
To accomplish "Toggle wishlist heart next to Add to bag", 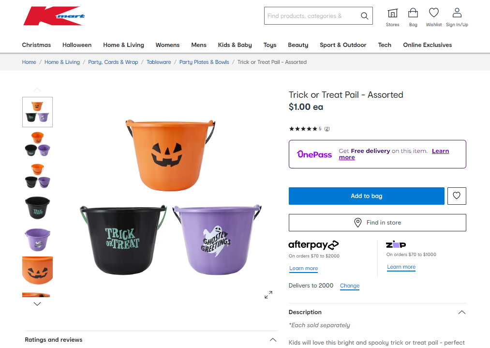I will 457,196.
